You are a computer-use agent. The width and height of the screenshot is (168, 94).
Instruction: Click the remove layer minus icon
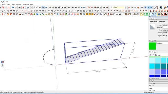(153, 85)
